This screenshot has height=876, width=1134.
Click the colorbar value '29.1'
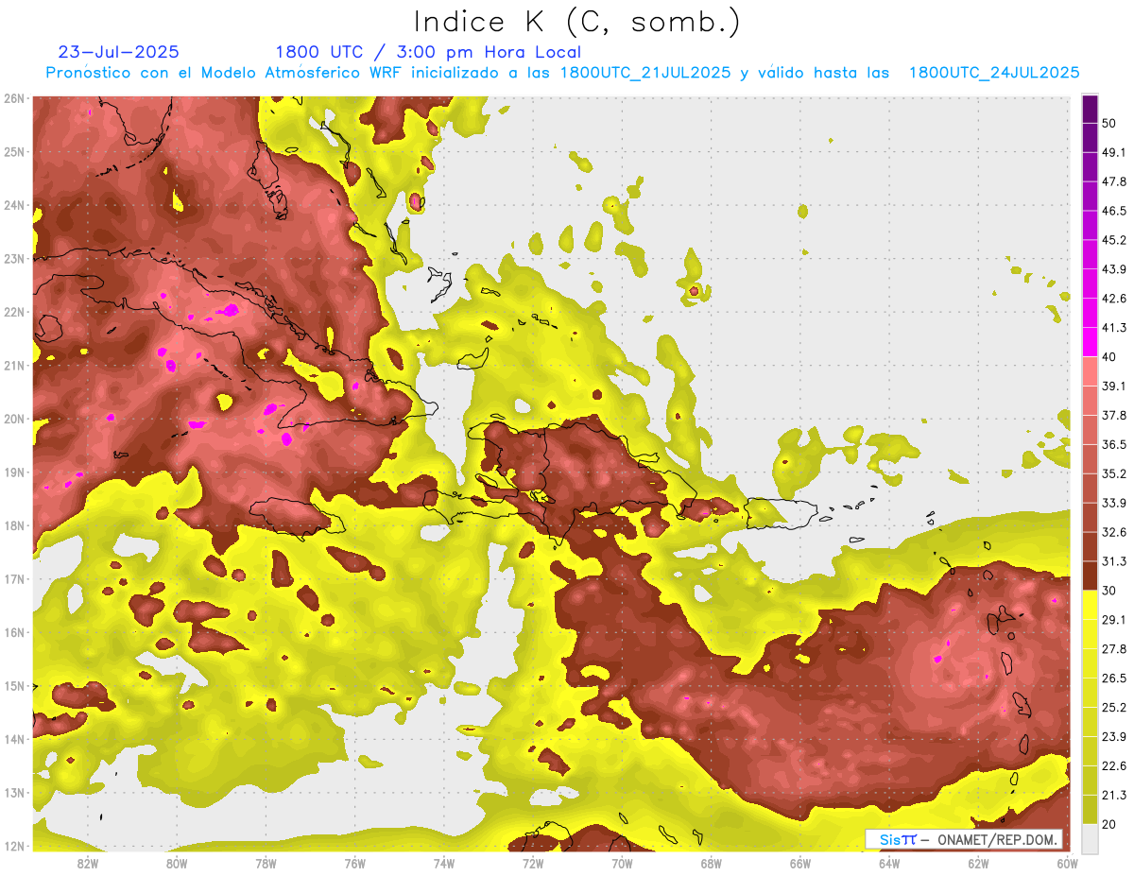[x=1113, y=619]
